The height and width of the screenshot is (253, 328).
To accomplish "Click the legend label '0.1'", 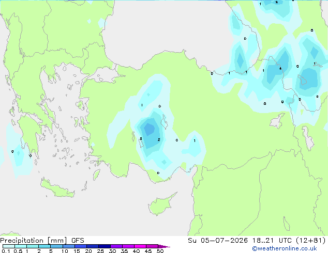I will [x=6, y=251].
